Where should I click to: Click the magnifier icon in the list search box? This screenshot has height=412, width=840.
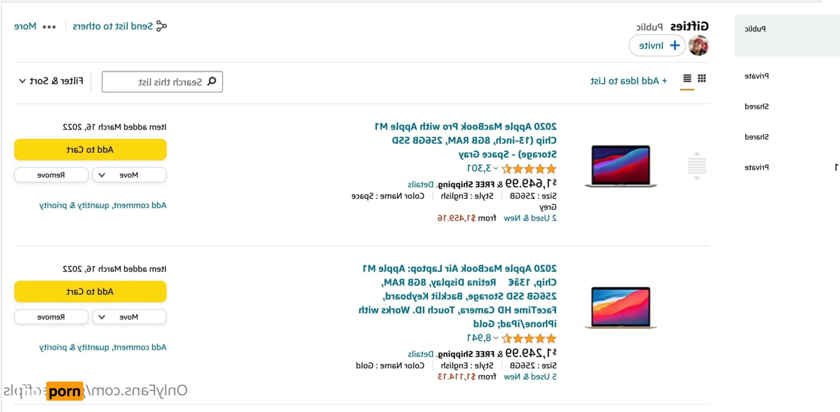[212, 81]
